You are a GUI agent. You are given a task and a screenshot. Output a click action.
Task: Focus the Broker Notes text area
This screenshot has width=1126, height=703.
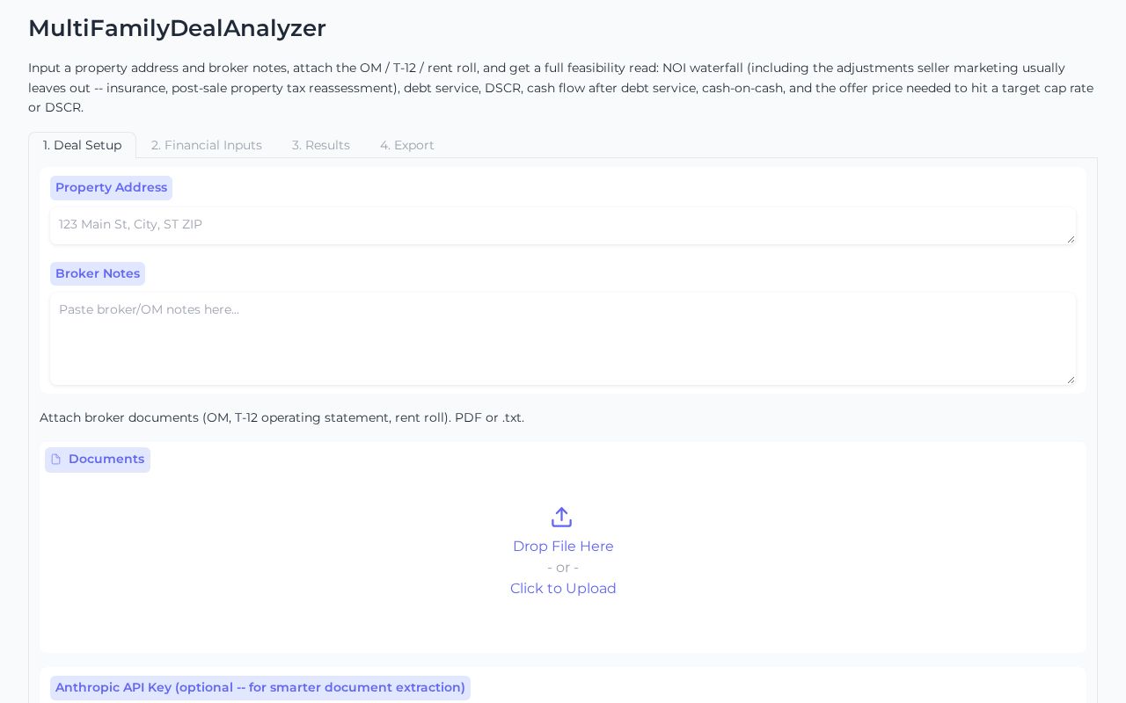point(563,339)
